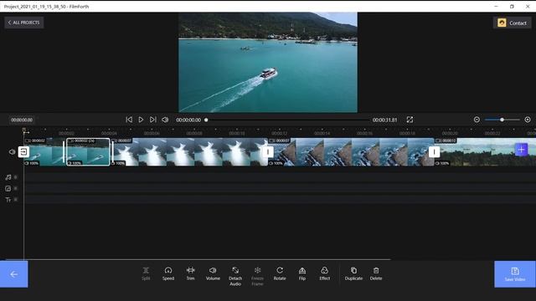The height and width of the screenshot is (301, 536).
Task: Click the horizontal timeline scrollbar
Action: coord(198,259)
